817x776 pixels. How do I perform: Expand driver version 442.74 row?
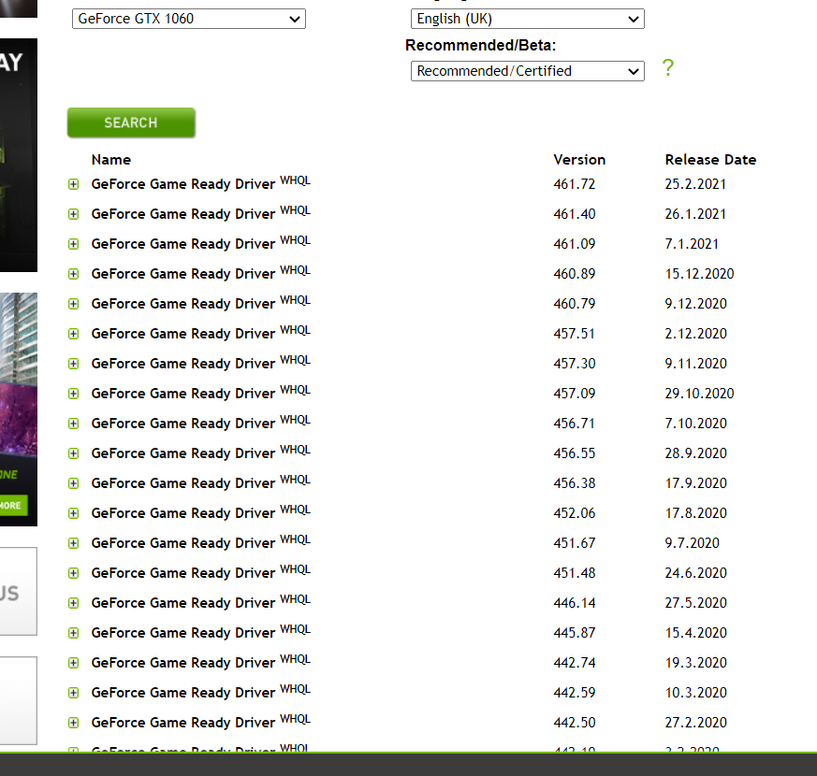coord(74,663)
